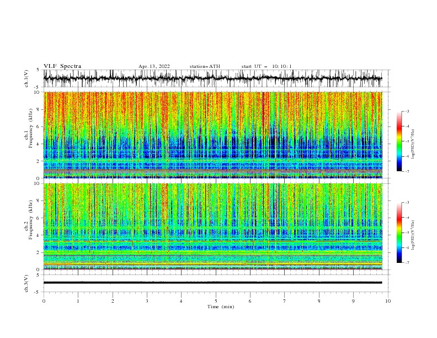Screen dimensions: 437x338
Task: Click the "6" kHz tick of ch.2 spectrogram
Action: pyautogui.click(x=39, y=218)
